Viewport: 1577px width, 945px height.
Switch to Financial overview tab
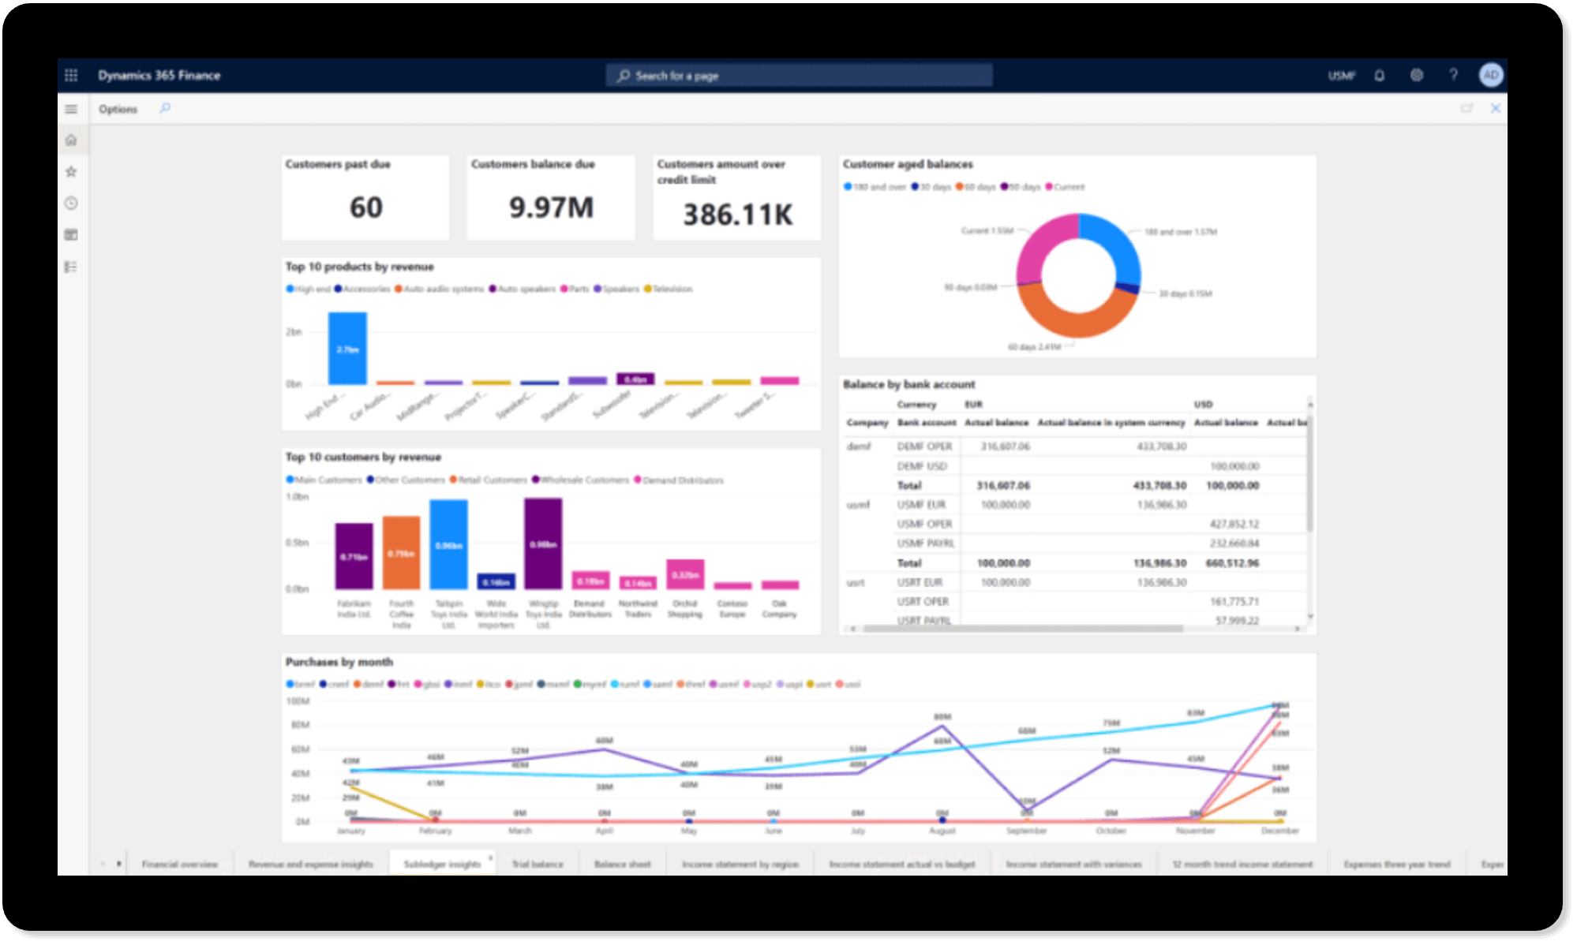pyautogui.click(x=180, y=865)
